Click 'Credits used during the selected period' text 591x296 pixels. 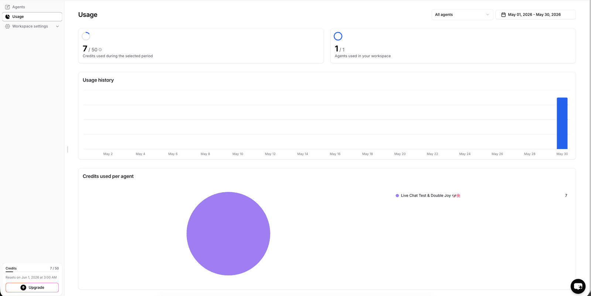tap(118, 56)
